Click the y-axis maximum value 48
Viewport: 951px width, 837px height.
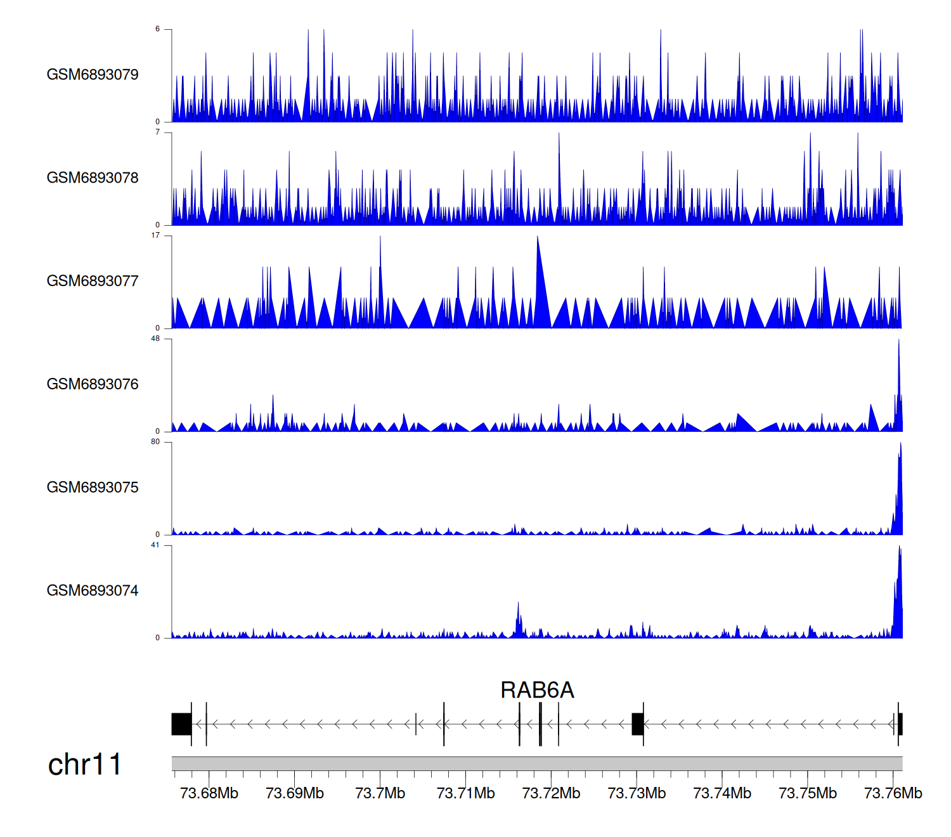[155, 339]
